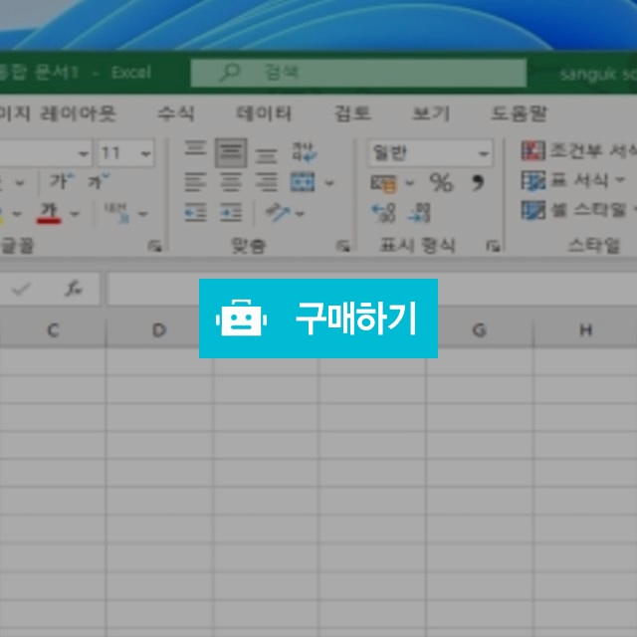This screenshot has width=637, height=637.
Task: Click increase indent icon
Action: 231,212
